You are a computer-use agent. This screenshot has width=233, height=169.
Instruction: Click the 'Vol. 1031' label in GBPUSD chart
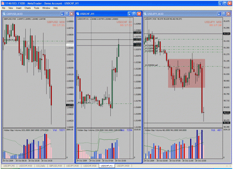coord(59,130)
